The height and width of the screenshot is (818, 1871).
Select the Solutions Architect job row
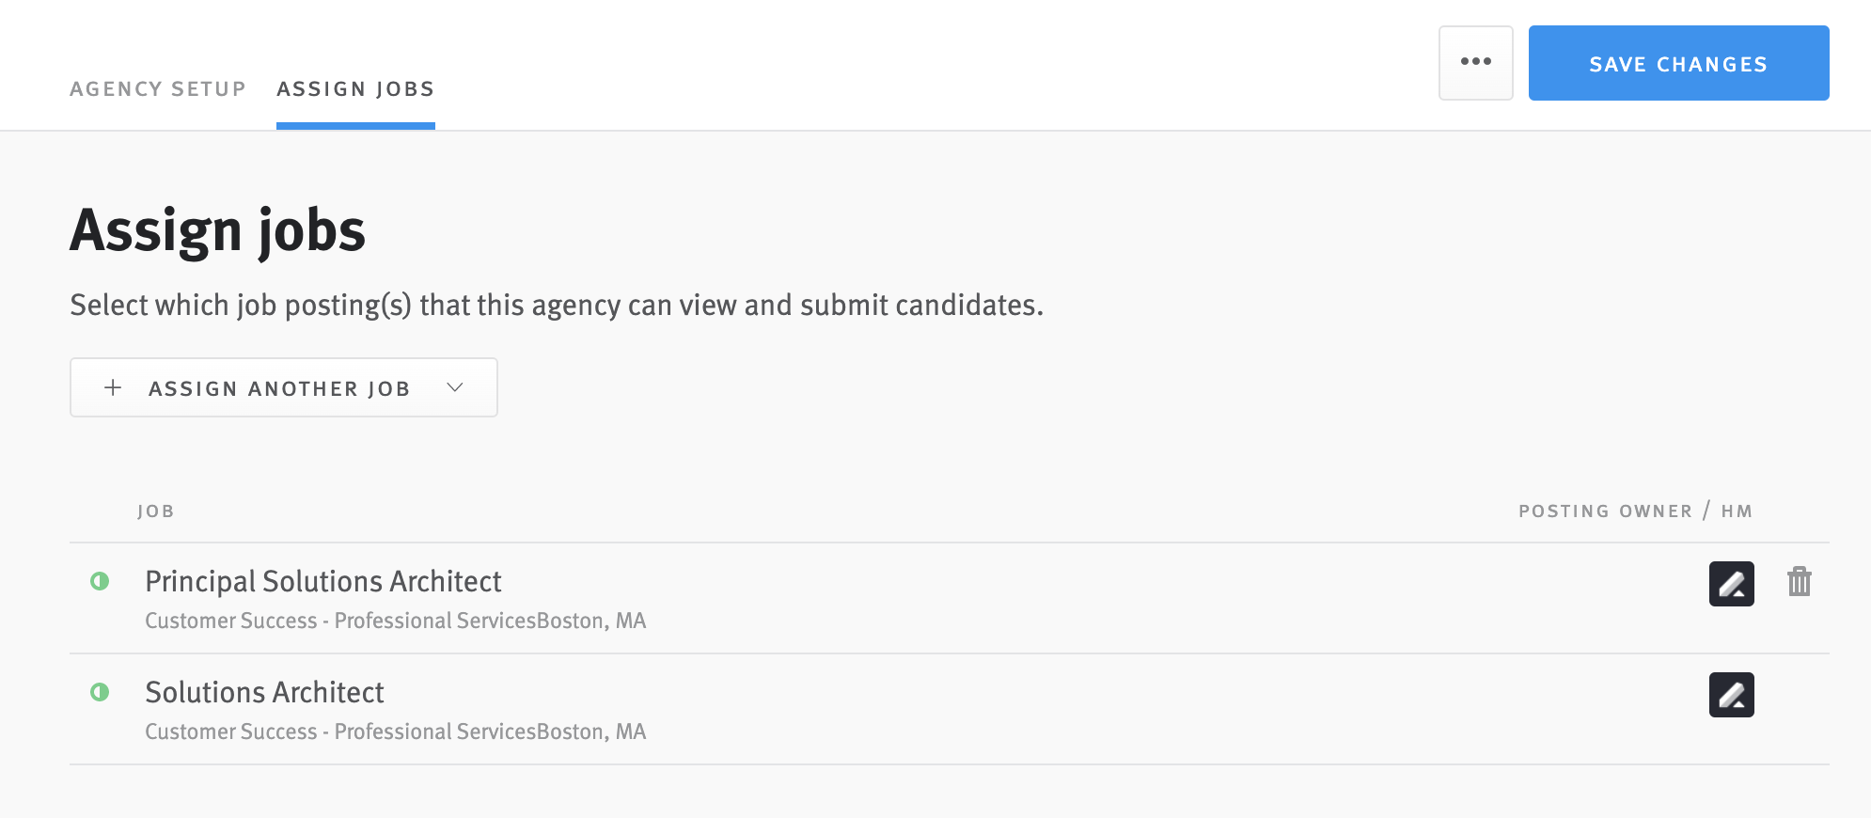click(x=265, y=692)
